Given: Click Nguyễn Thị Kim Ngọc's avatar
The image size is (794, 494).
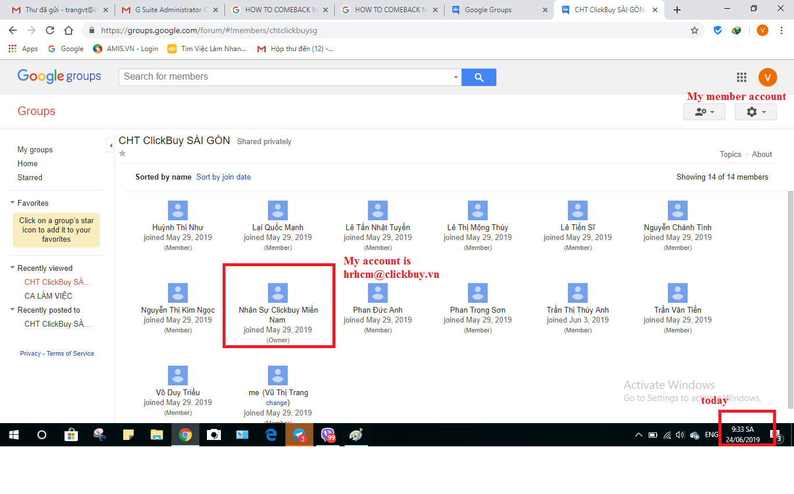Looking at the screenshot, I should 178,293.
